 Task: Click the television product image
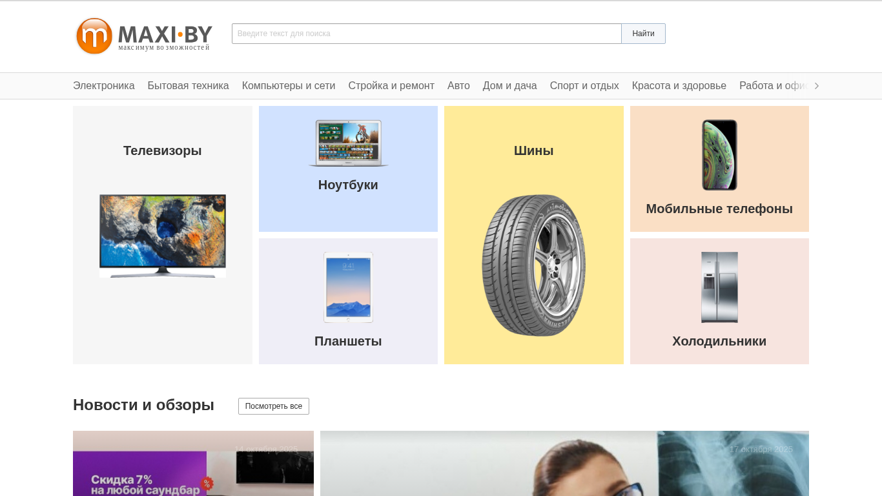(x=163, y=236)
